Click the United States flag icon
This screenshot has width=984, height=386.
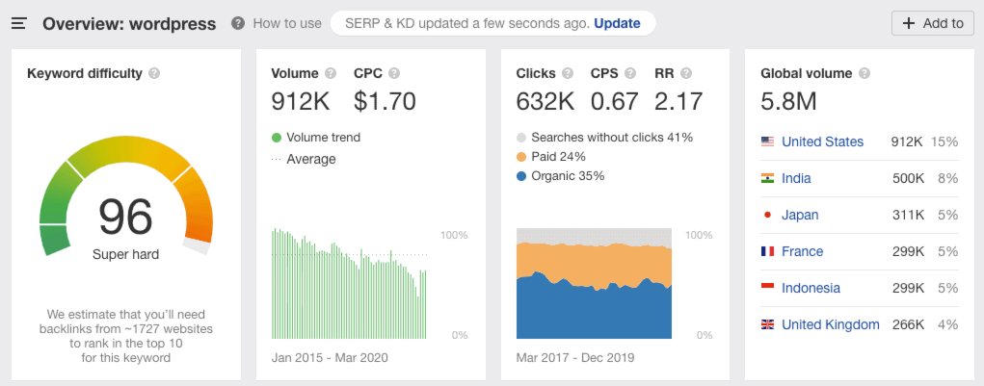pyautogui.click(x=767, y=142)
